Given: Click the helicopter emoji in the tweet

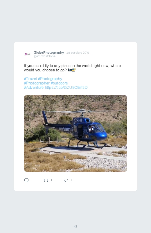Looking at the screenshot, I should (x=74, y=70).
